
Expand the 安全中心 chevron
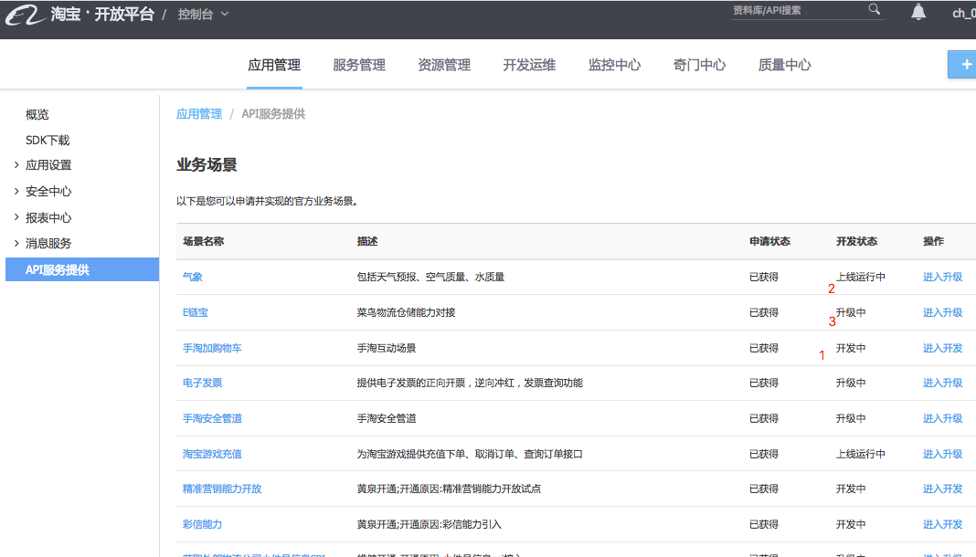[x=16, y=191]
